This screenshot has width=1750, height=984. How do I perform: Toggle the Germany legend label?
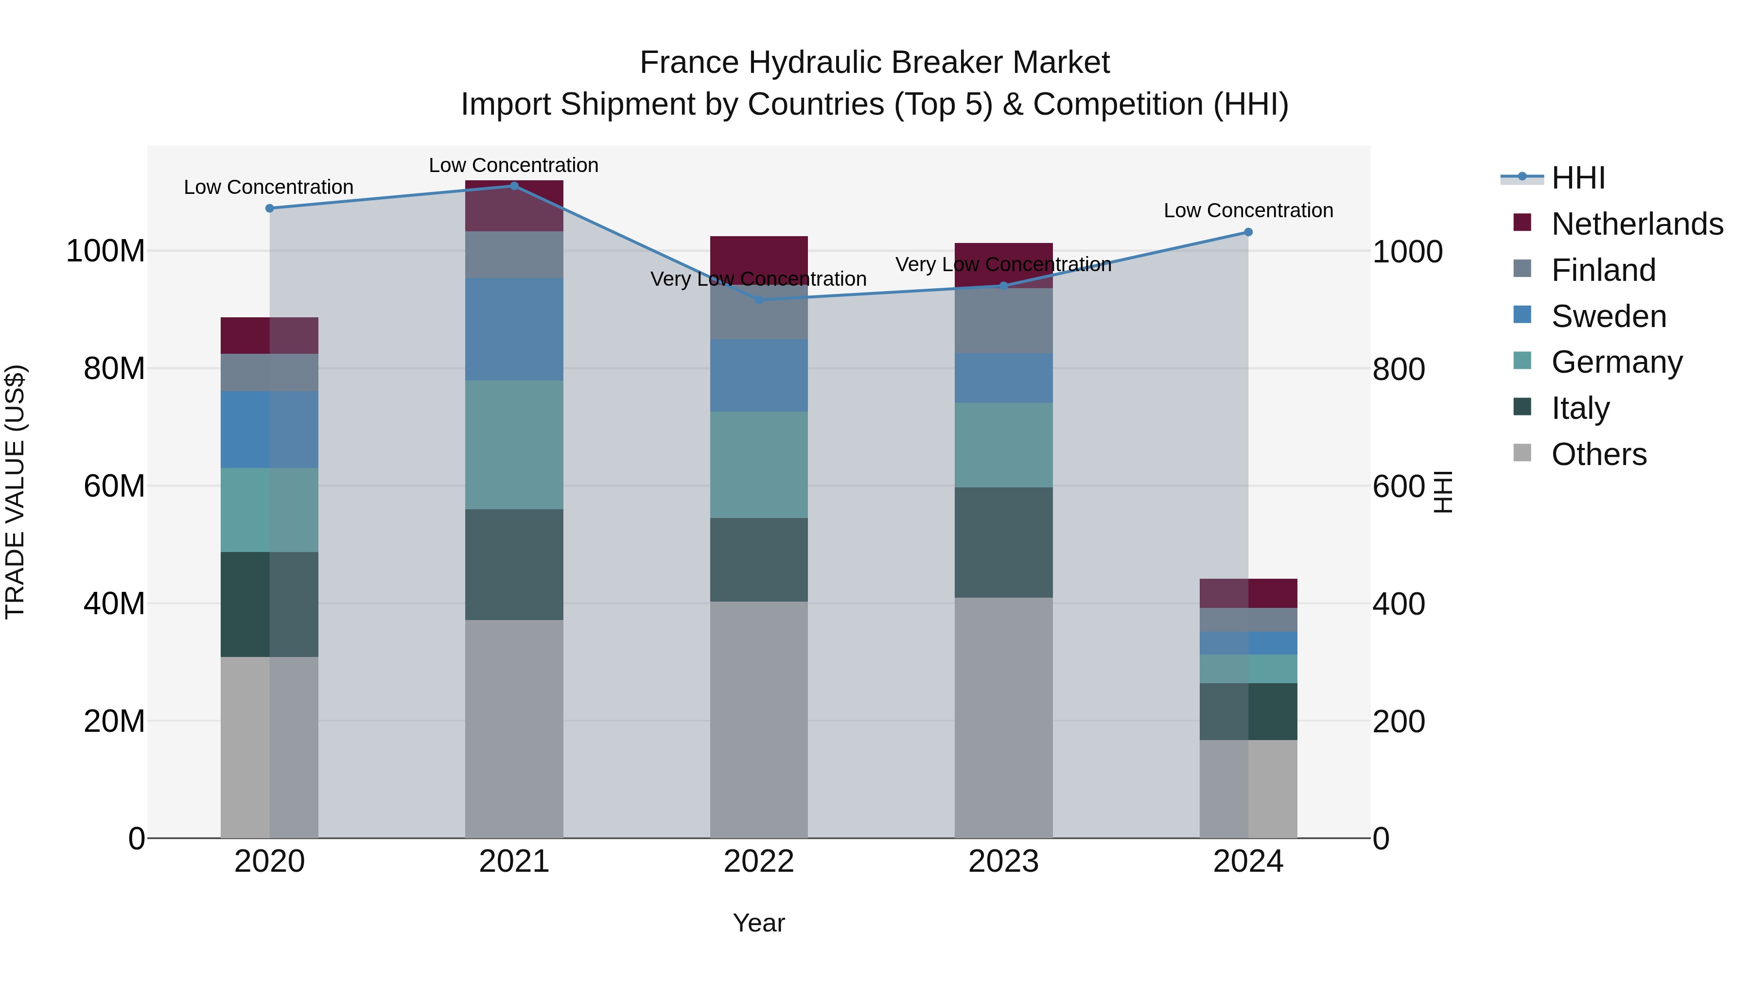1617,362
